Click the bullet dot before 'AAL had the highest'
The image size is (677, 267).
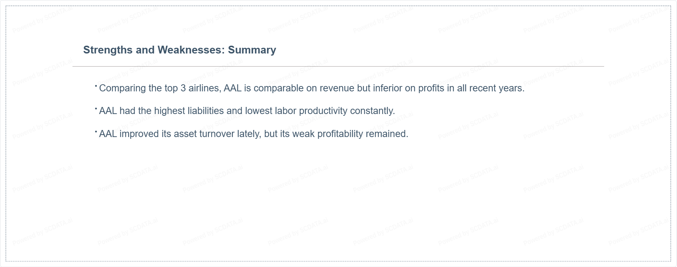pos(96,109)
